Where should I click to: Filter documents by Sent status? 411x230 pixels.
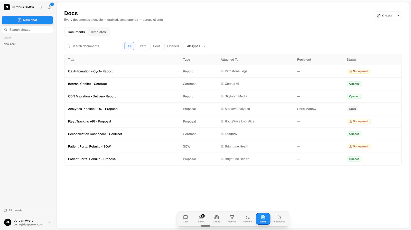point(156,46)
